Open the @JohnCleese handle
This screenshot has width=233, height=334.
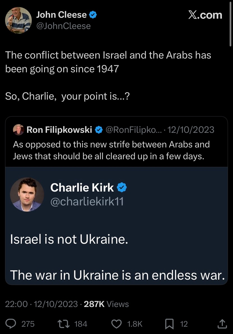pyautogui.click(x=64, y=26)
